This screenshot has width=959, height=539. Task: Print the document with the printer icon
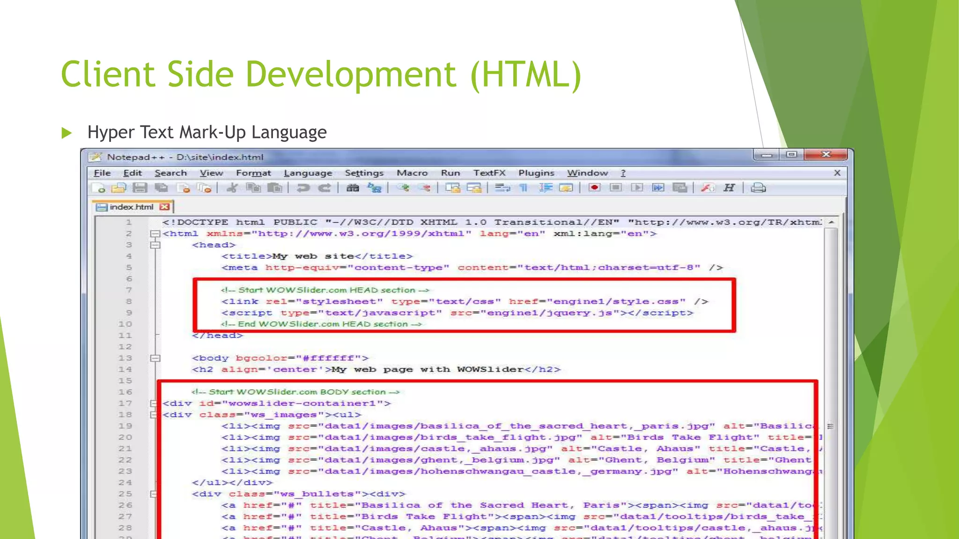tap(758, 188)
